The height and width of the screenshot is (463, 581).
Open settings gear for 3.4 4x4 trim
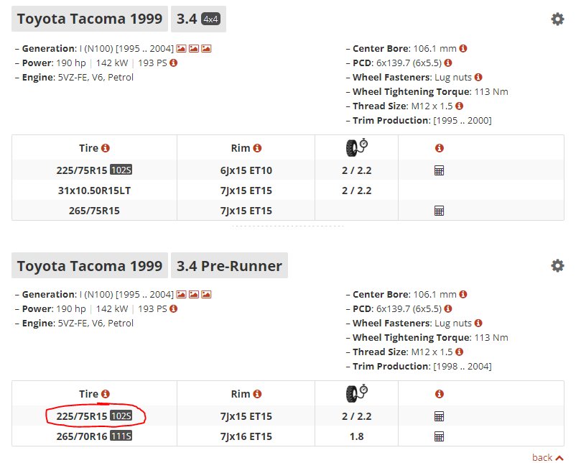coord(557,19)
